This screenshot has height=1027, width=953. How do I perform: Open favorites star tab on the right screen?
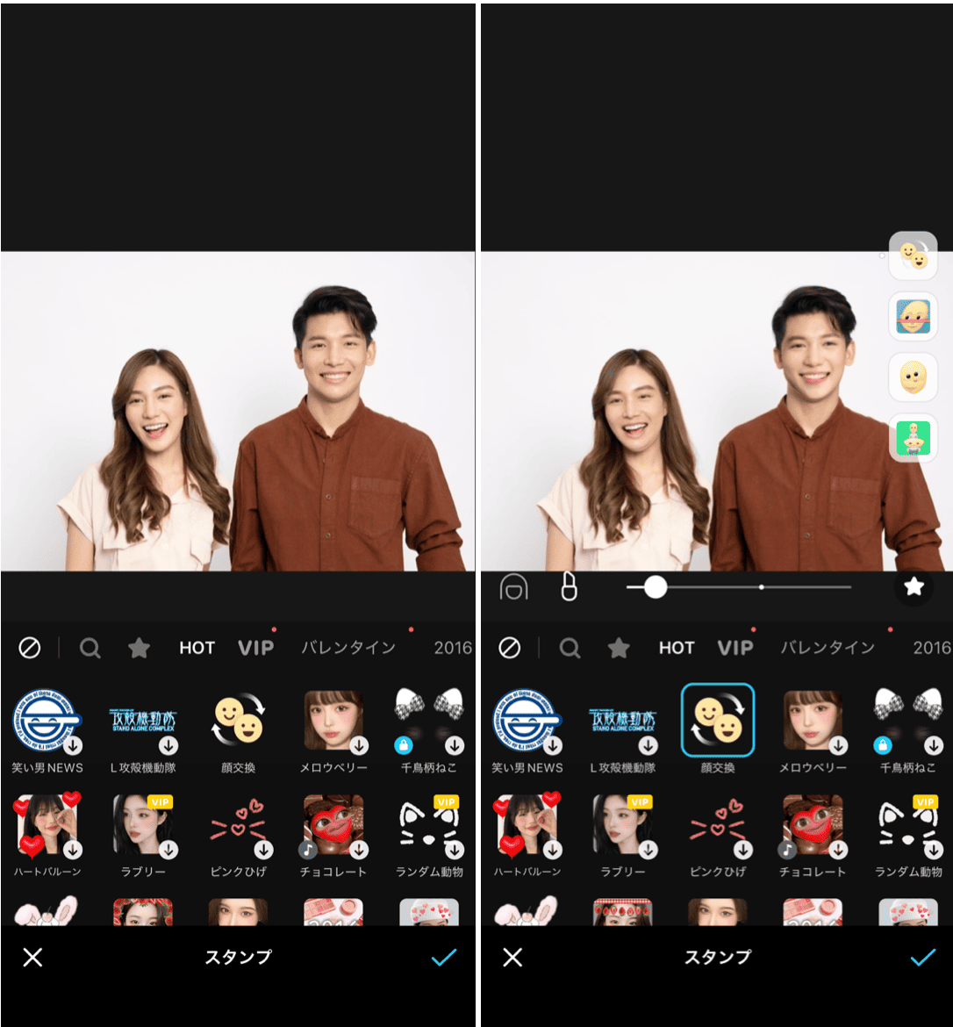pos(619,648)
